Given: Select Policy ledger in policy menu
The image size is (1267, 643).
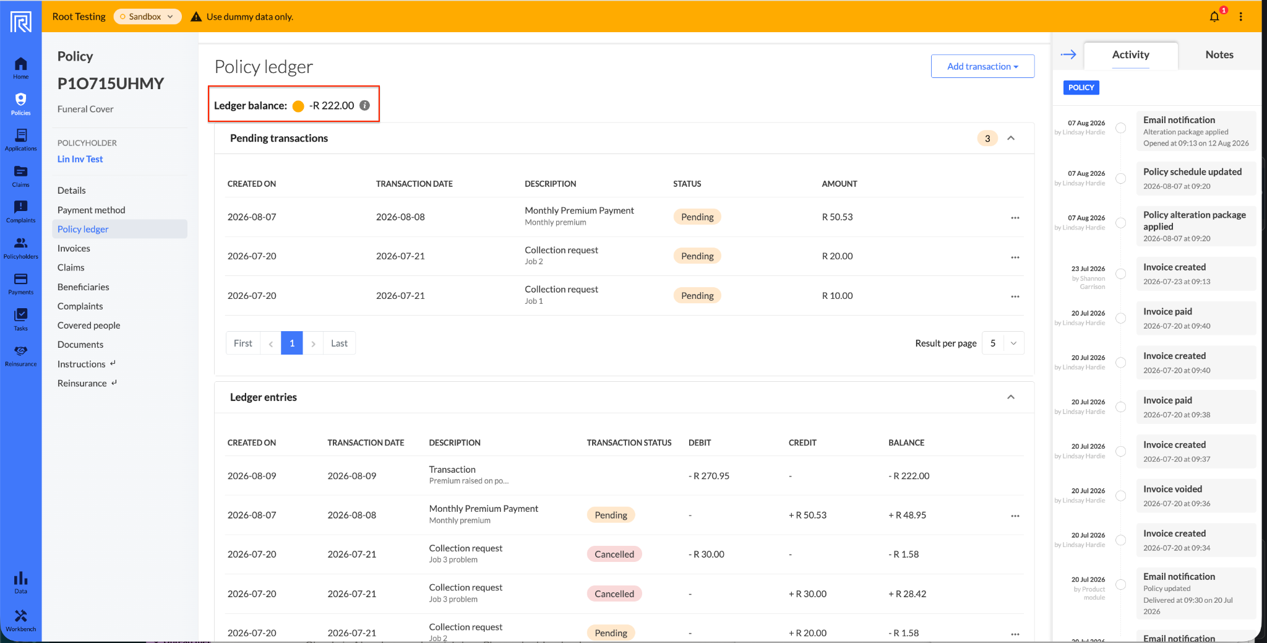Looking at the screenshot, I should 120,229.
